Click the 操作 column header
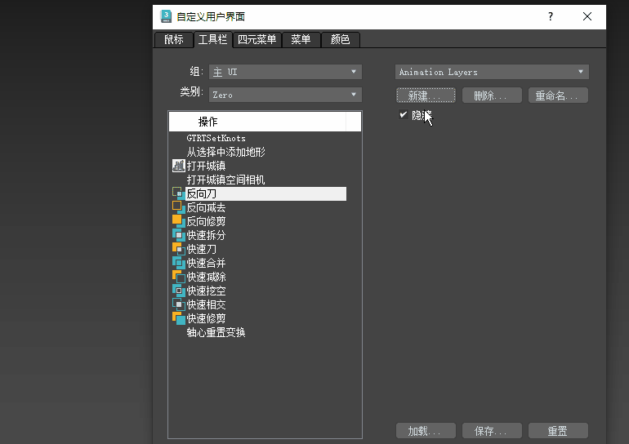629x444 pixels. (x=257, y=122)
